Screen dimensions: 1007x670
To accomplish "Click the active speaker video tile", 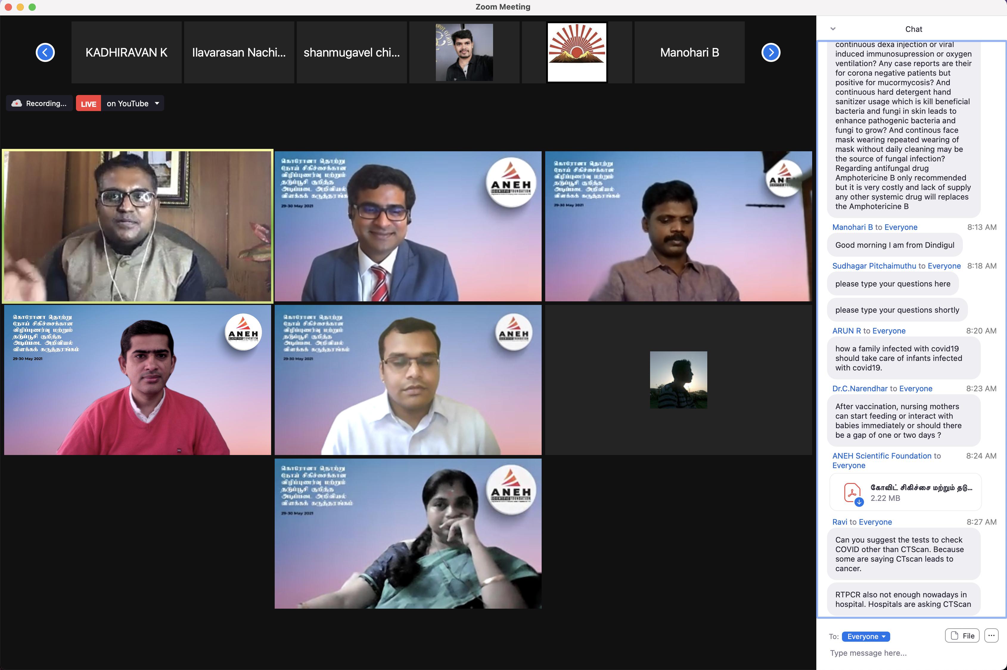I will tap(137, 226).
